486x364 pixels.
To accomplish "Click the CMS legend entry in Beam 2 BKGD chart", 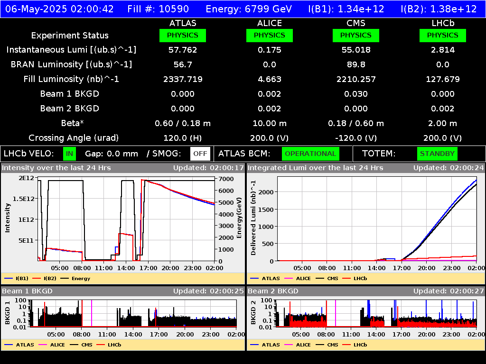I will click(327, 345).
